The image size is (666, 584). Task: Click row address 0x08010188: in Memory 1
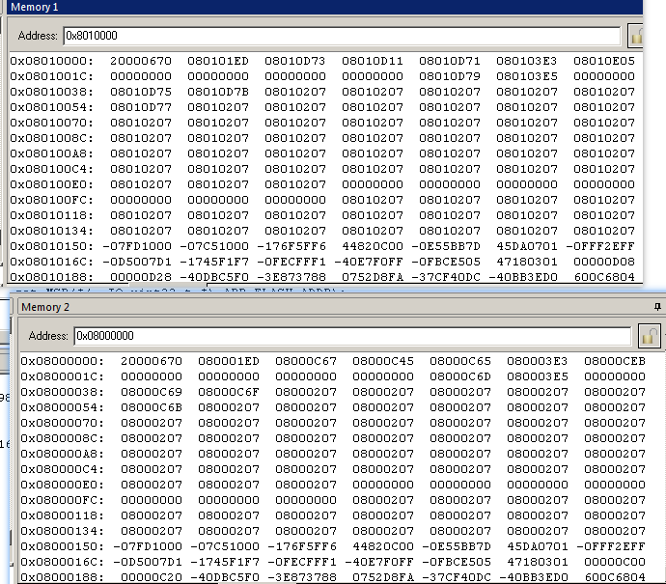51,277
